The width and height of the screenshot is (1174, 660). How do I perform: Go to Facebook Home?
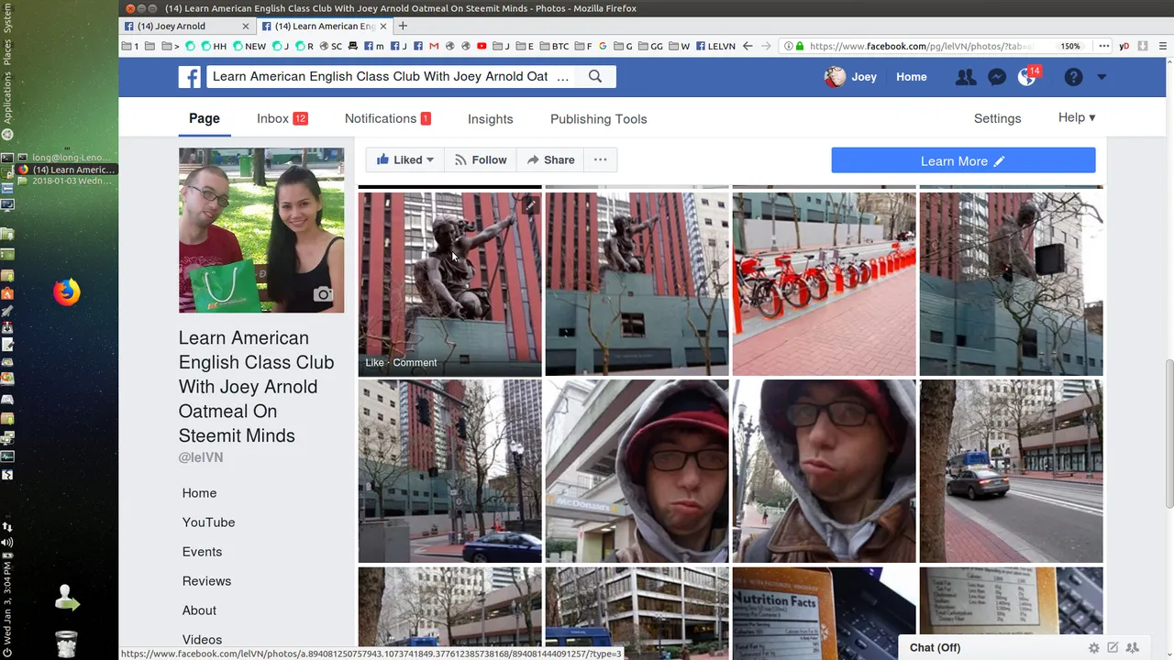pyautogui.click(x=912, y=77)
